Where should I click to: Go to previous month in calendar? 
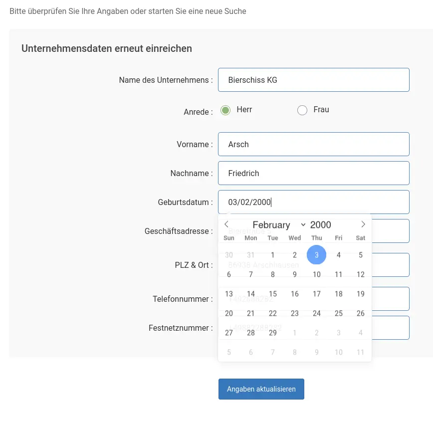point(226,224)
